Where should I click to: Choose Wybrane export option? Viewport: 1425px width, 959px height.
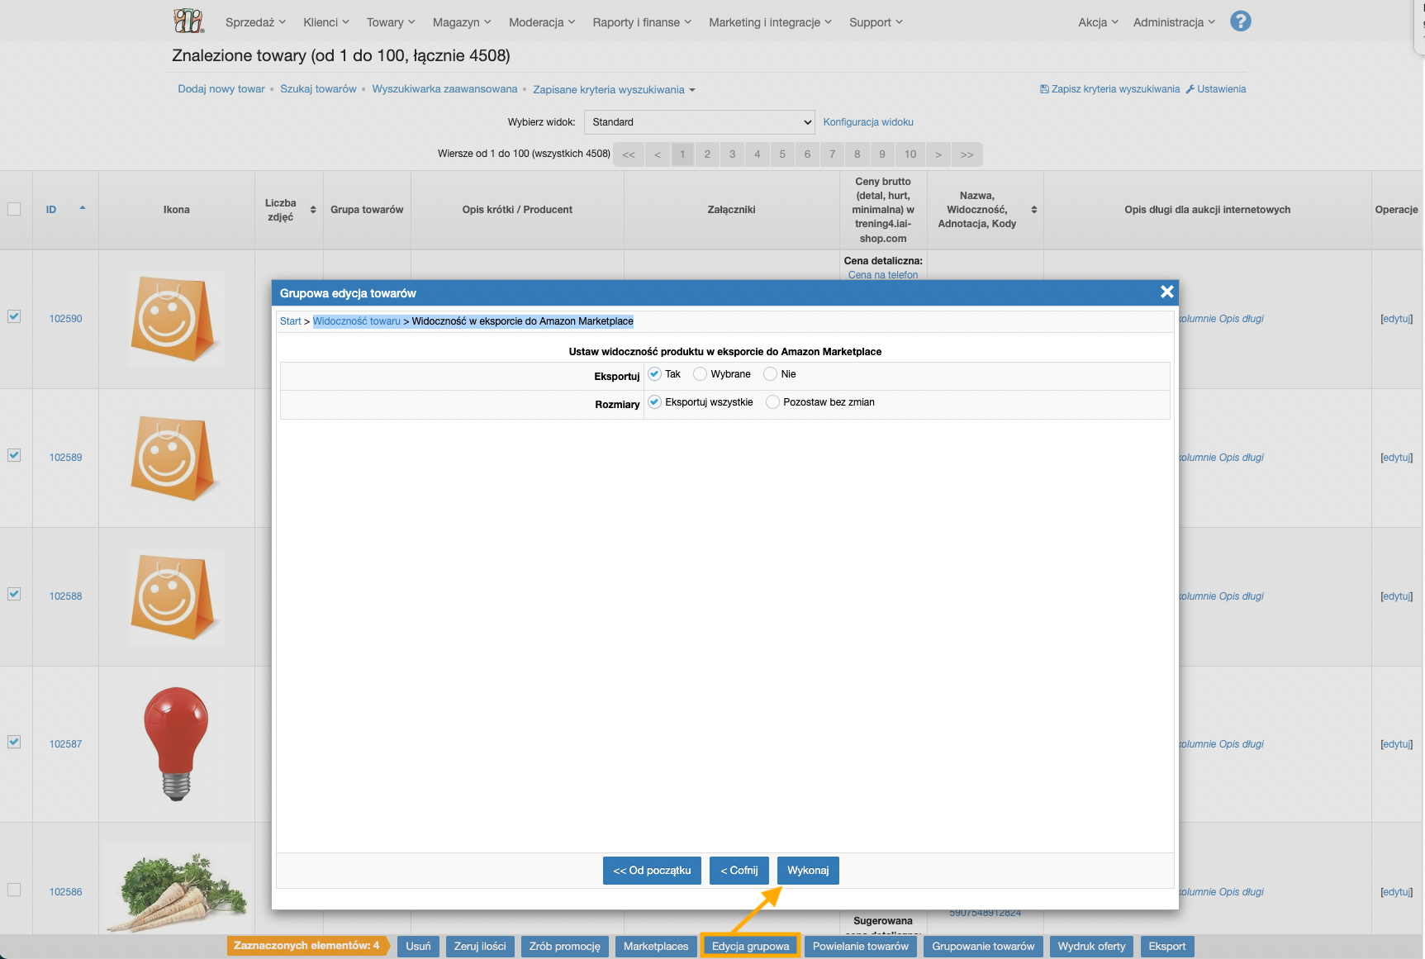[701, 374]
